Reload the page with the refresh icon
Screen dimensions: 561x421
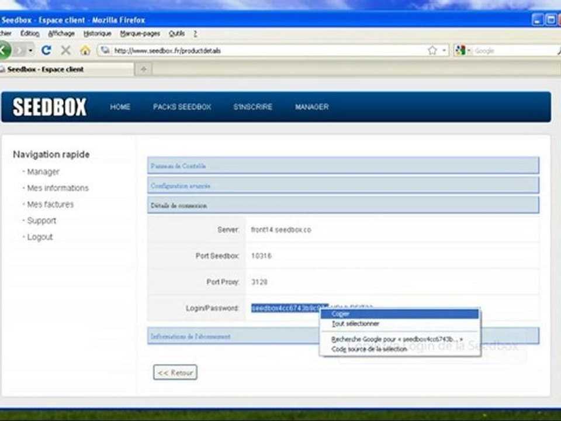pyautogui.click(x=46, y=50)
